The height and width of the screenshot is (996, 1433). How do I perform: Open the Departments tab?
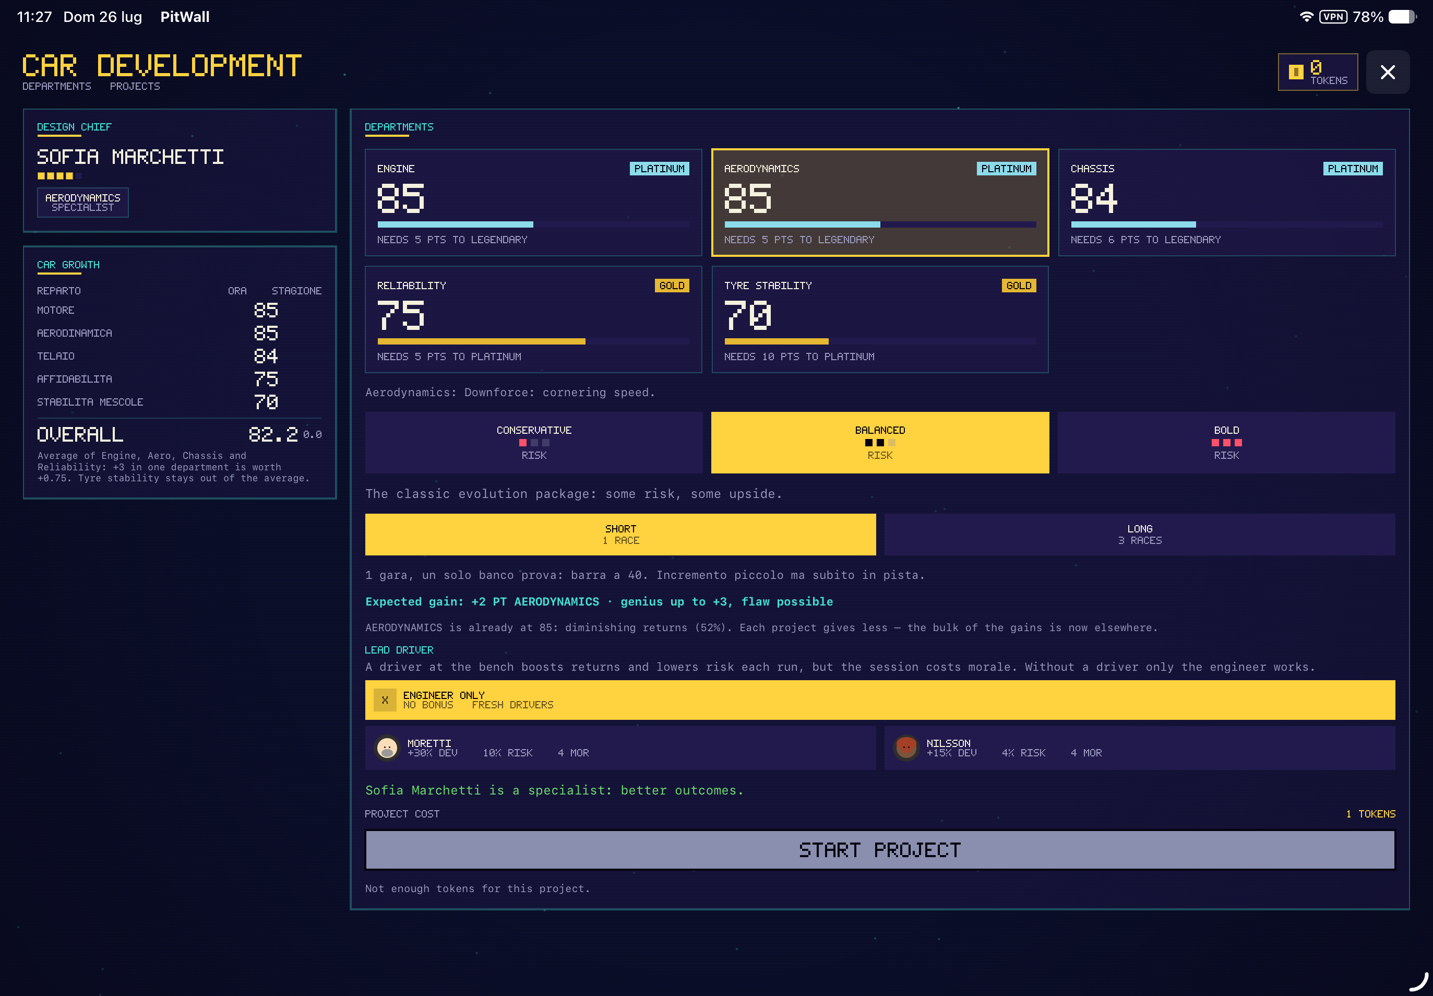(57, 86)
